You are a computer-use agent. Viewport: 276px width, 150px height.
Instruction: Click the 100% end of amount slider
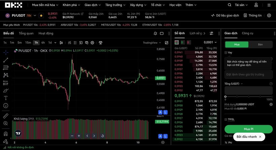(x=272, y=97)
